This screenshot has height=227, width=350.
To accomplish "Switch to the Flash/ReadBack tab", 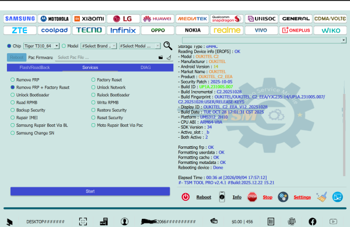I will coord(34,68).
